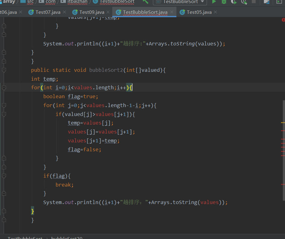Click the bubbleSort2 method name
Screen dimensions: 285x239
(x=106, y=70)
